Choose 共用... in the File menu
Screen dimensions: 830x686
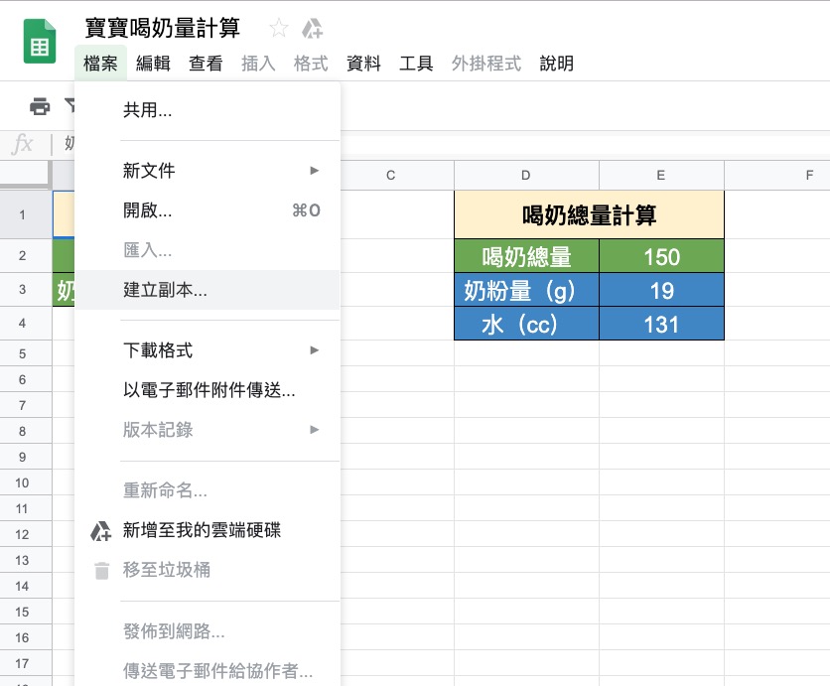(147, 110)
